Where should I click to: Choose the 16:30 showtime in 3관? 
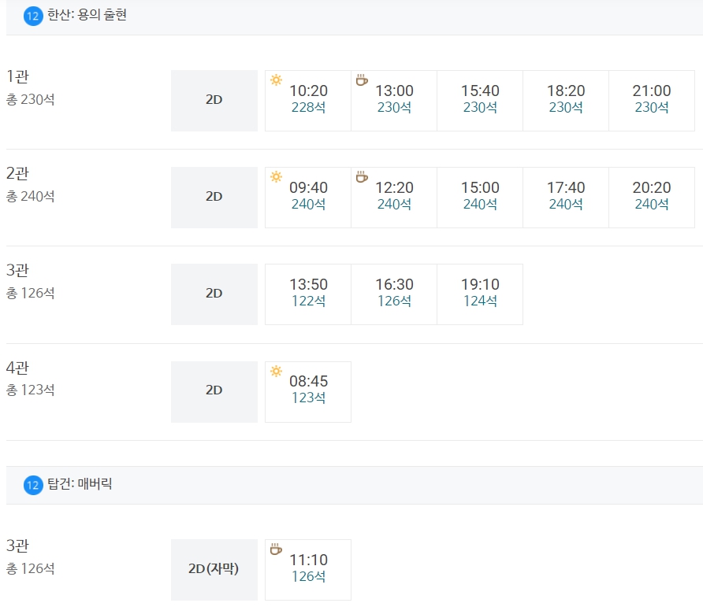pyautogui.click(x=394, y=294)
